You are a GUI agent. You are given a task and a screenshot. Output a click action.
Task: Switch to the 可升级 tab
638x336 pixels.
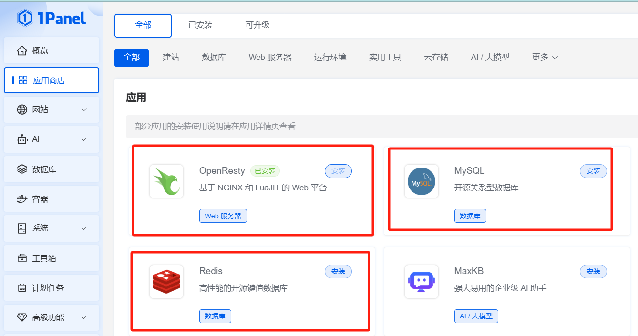(257, 25)
